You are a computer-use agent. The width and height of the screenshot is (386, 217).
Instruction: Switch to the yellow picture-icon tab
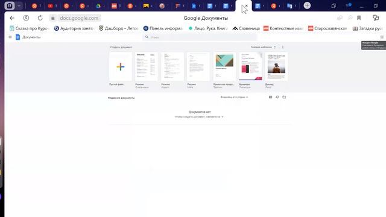146,5
